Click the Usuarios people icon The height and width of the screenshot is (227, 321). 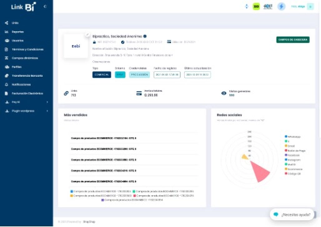pyautogui.click(x=7, y=41)
